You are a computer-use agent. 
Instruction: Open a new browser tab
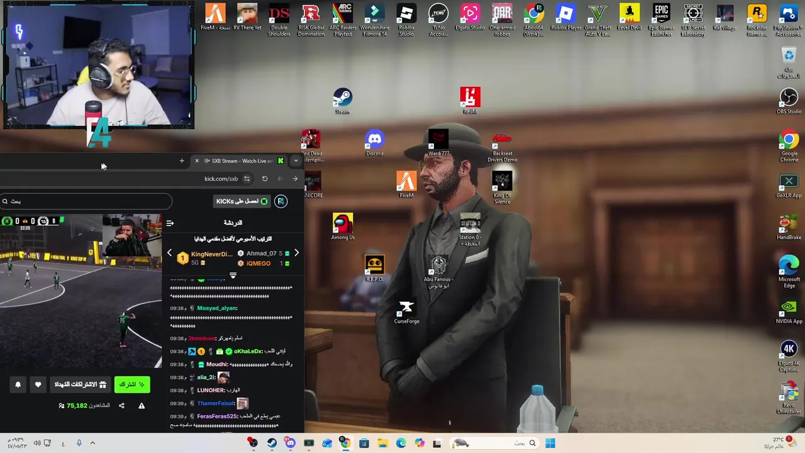click(x=182, y=161)
